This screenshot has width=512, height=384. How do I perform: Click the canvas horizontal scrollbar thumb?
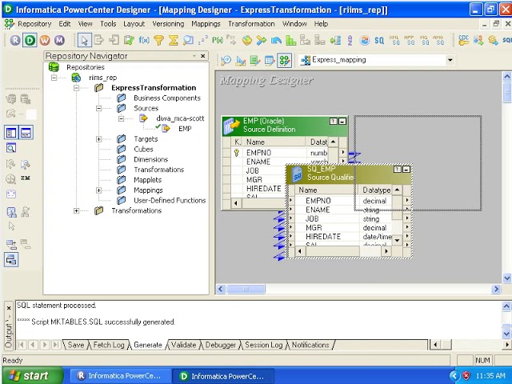click(246, 289)
